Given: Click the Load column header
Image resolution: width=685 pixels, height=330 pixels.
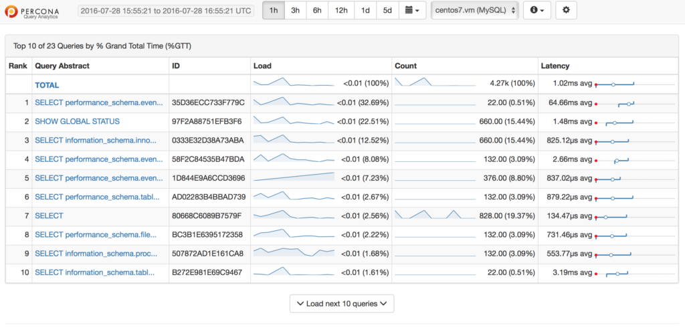Looking at the screenshot, I should point(262,66).
